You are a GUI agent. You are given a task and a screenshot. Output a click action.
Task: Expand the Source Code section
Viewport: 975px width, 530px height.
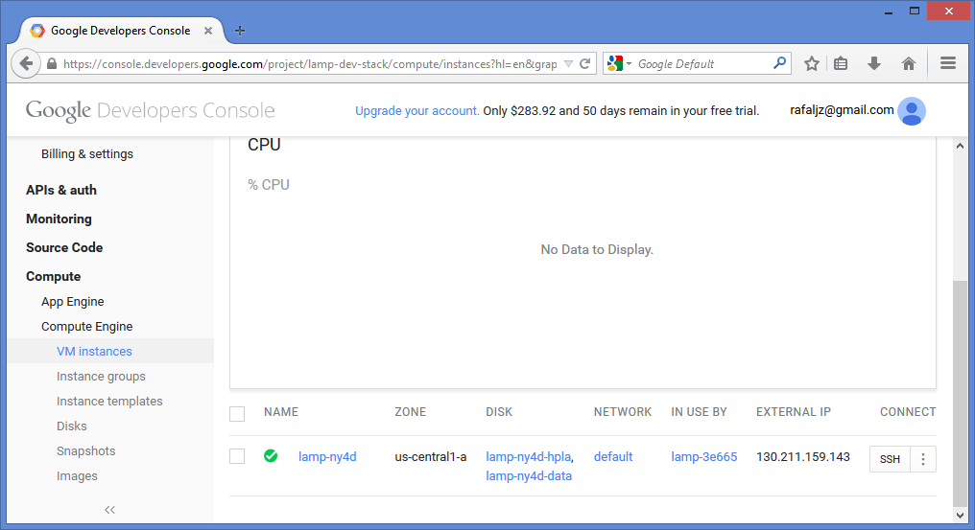64,247
